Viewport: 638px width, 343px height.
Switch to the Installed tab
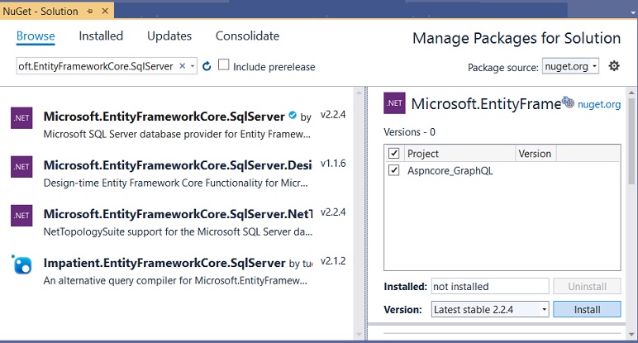click(x=101, y=36)
